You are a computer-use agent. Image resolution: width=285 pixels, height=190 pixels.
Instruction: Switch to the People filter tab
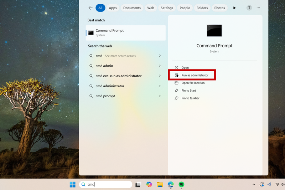point(185,8)
